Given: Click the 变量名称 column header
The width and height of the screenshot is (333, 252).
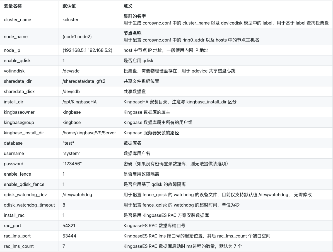Looking at the screenshot, I should click(13, 6).
